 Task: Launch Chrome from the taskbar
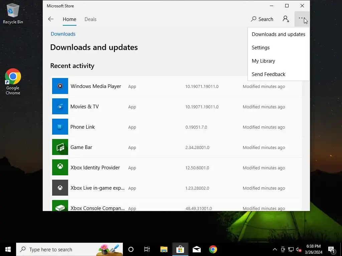(213, 249)
